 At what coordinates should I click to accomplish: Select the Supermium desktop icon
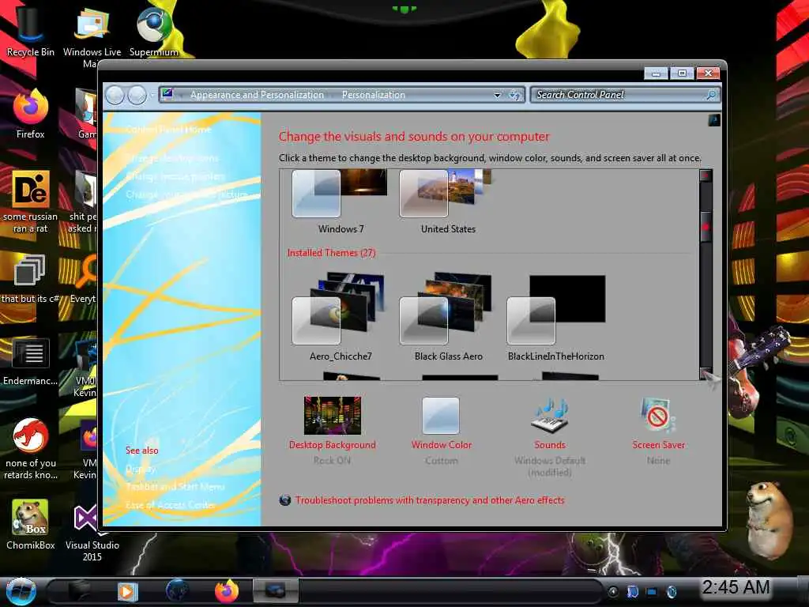(x=154, y=30)
